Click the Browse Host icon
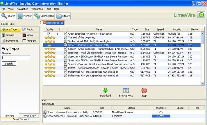The width and height of the screenshot is (207, 125). pos(126,90)
